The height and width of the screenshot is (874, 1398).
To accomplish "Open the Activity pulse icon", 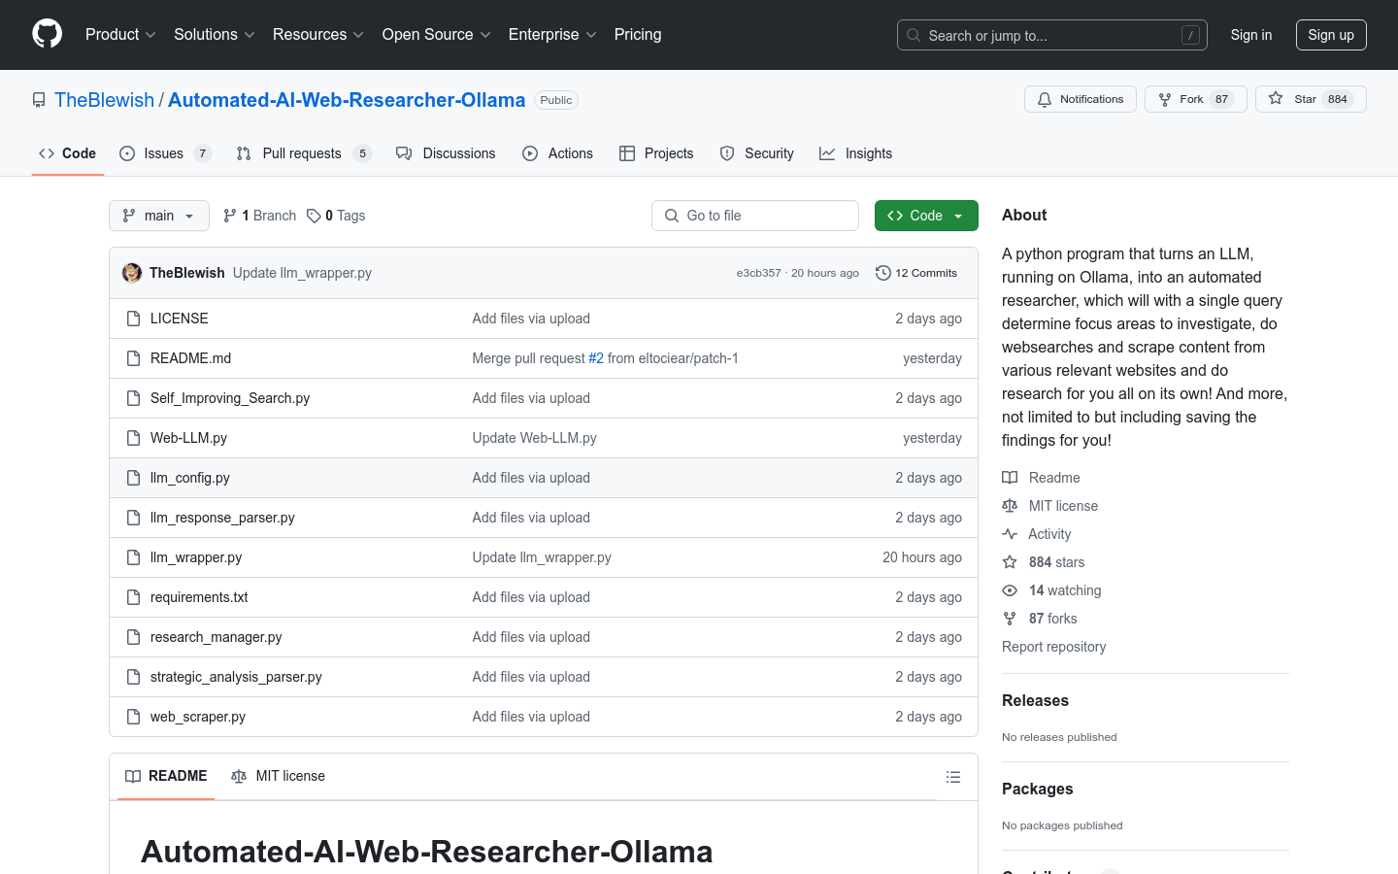I will [1010, 533].
